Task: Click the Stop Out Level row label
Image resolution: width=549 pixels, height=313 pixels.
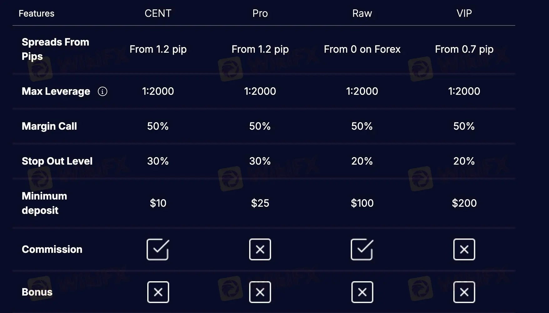Action: point(57,161)
